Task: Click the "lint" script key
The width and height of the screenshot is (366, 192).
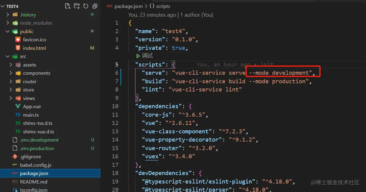Action: (x=153, y=90)
